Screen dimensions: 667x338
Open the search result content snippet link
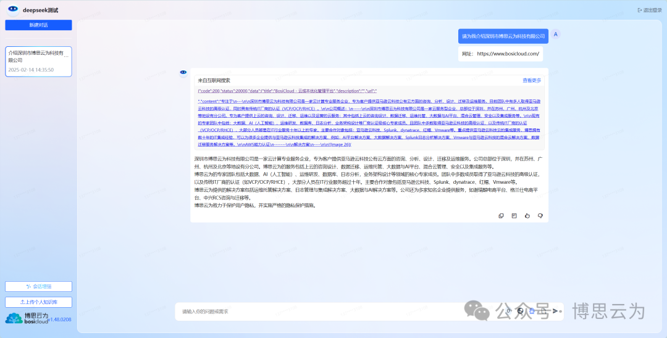[369, 123]
